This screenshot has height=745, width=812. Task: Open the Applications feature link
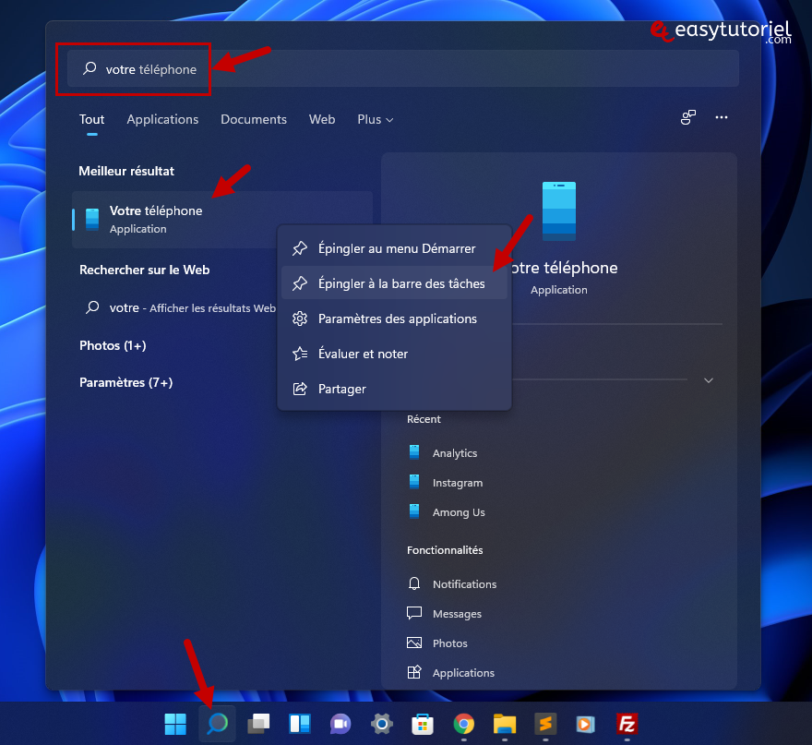[463, 672]
